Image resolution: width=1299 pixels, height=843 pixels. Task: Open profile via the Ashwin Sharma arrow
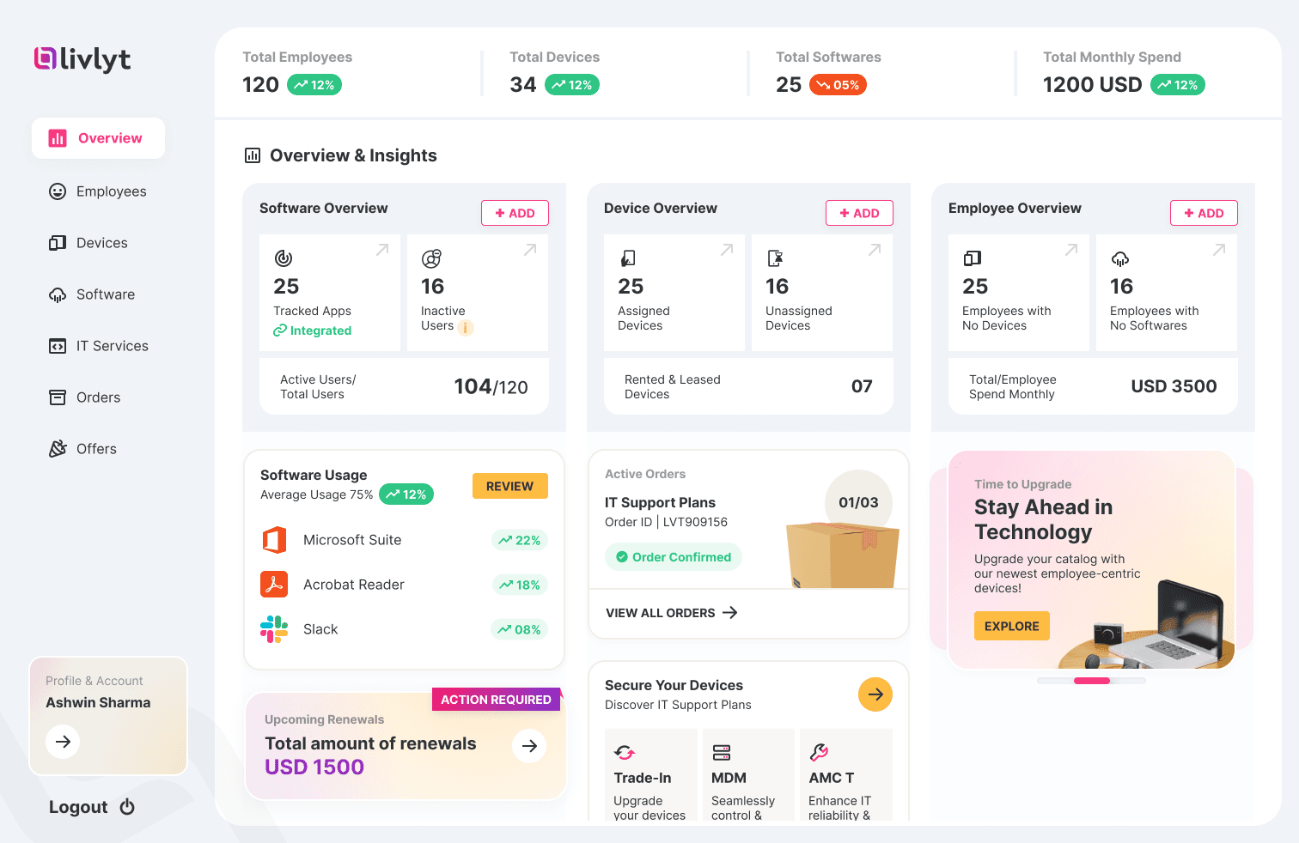coord(63,742)
